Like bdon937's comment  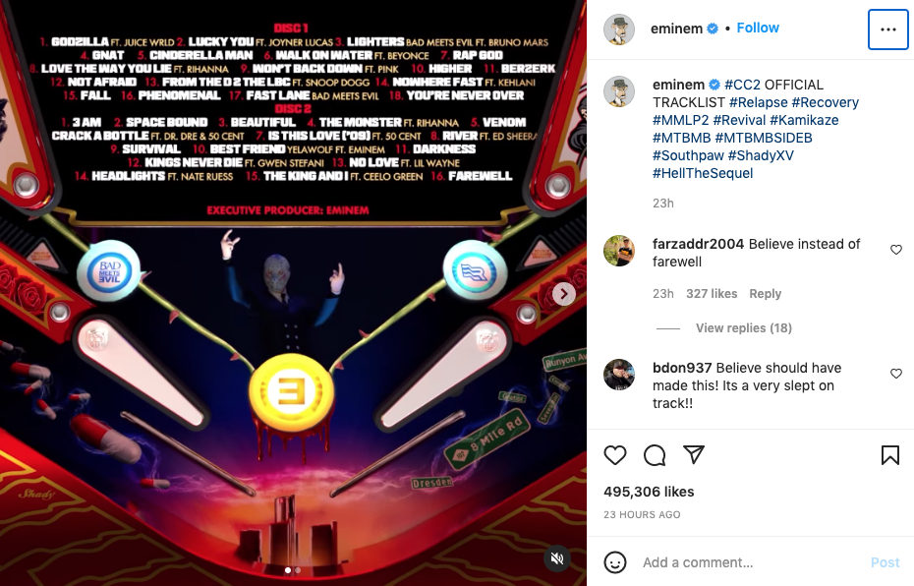(896, 374)
